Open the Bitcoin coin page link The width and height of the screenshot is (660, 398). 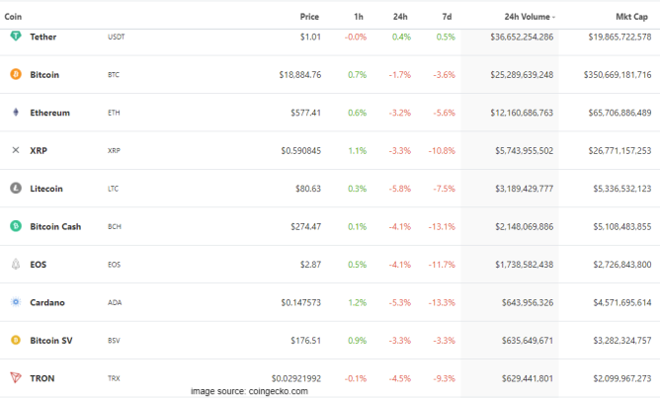click(44, 75)
